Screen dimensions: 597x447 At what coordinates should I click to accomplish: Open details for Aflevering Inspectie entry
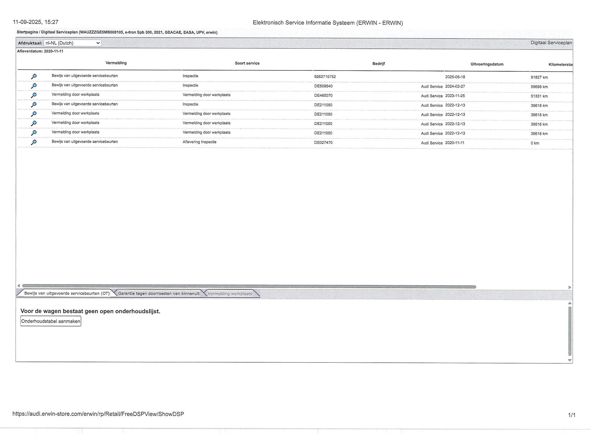(34, 142)
